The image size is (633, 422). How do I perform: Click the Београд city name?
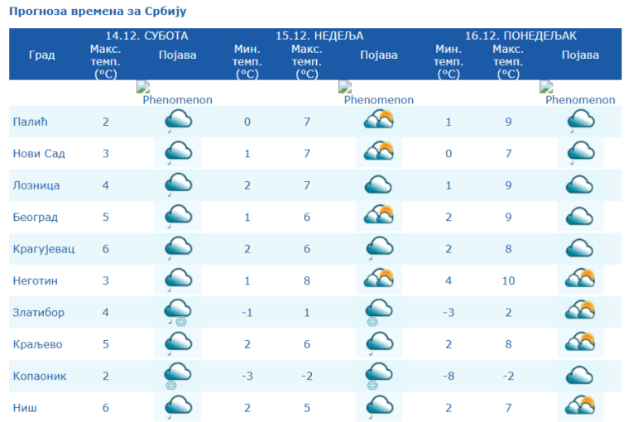point(36,218)
